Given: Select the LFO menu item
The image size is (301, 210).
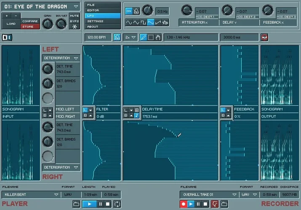Looking at the screenshot, I should [103, 16].
